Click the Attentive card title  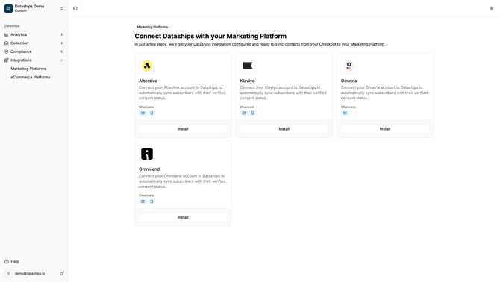coord(148,81)
